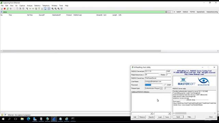This screenshot has width=219, height=123.
Task: Zoom out on packet list text
Action: (x=55, y=9)
